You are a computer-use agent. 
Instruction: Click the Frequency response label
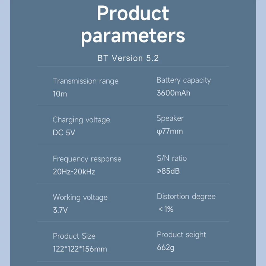coord(87,159)
